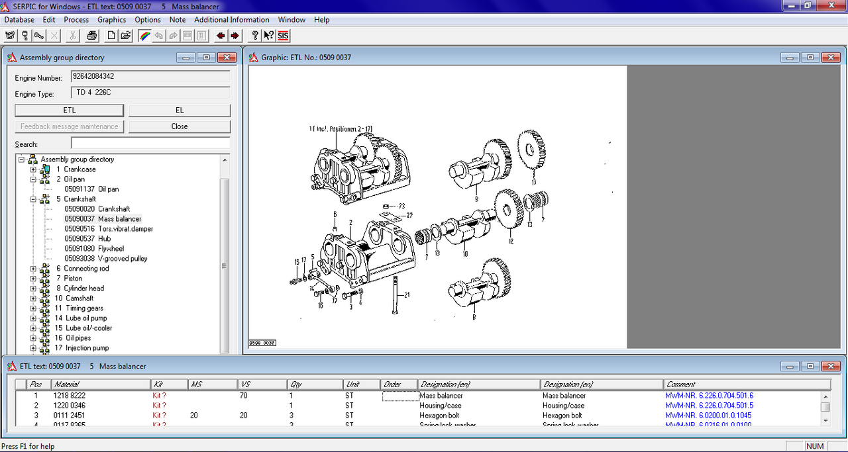Viewport: 848px width, 452px height.
Task: Click the Piston group tree icon
Action: click(x=45, y=279)
